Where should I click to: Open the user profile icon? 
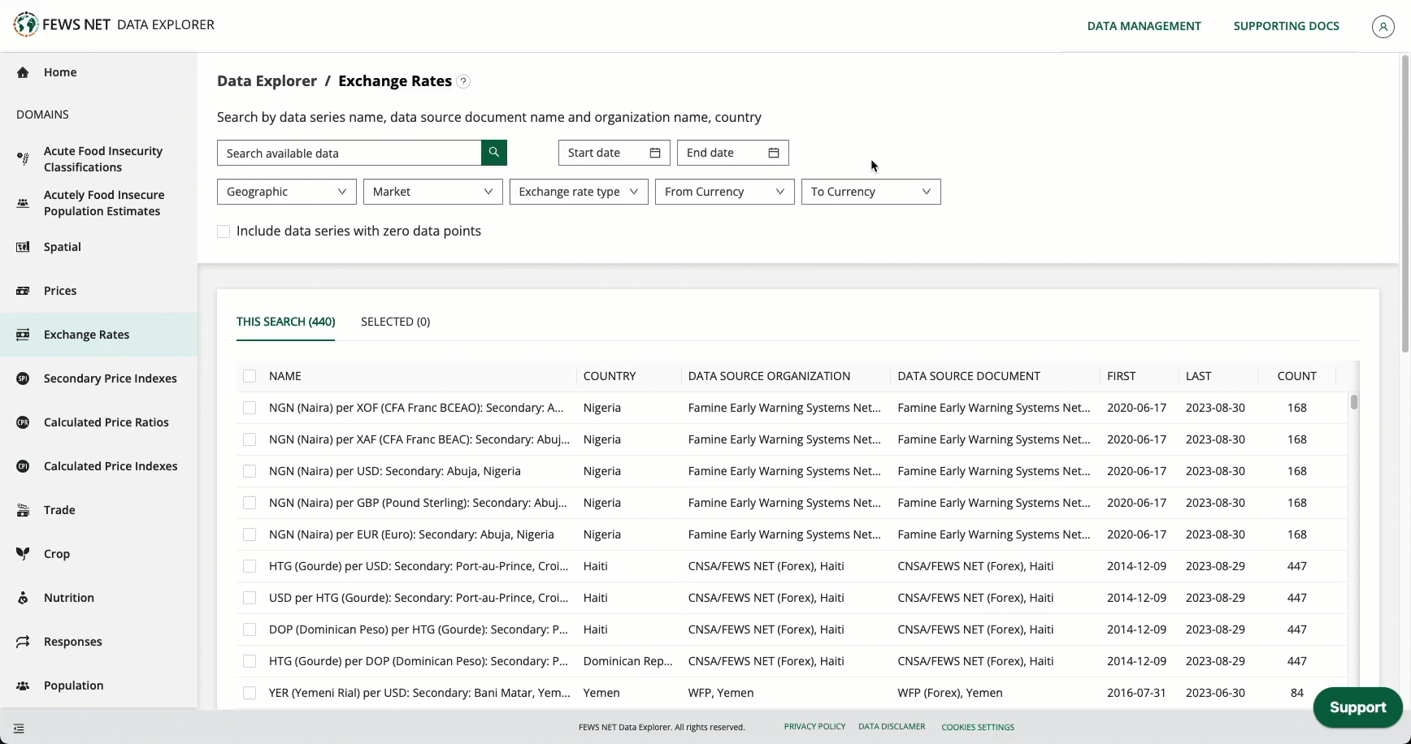[1383, 26]
